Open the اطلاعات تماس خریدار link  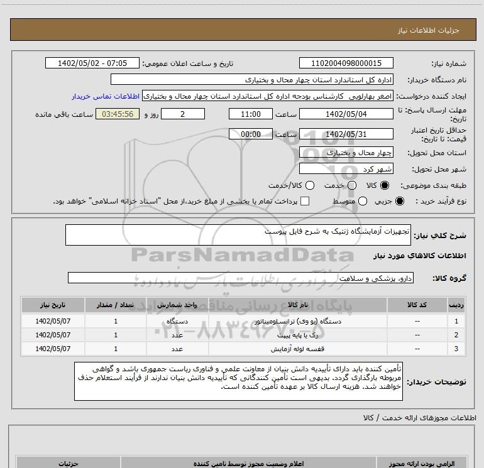pos(106,96)
